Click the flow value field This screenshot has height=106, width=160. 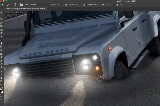pyautogui.click(x=77, y=5)
